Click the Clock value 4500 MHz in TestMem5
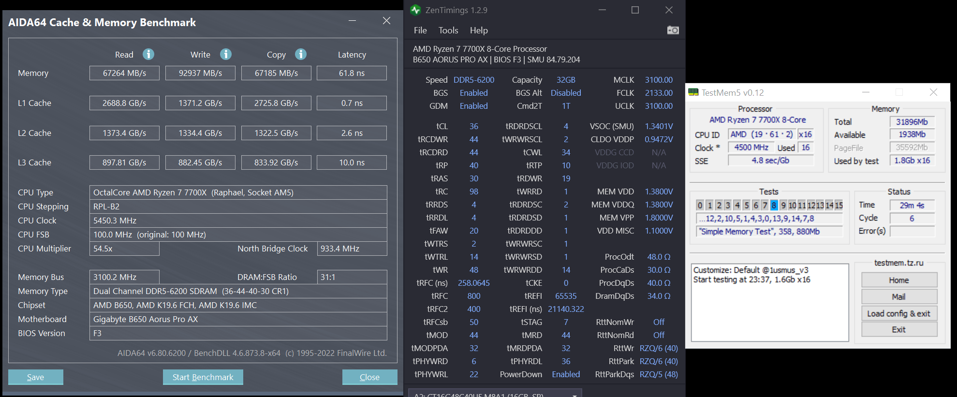 751,147
